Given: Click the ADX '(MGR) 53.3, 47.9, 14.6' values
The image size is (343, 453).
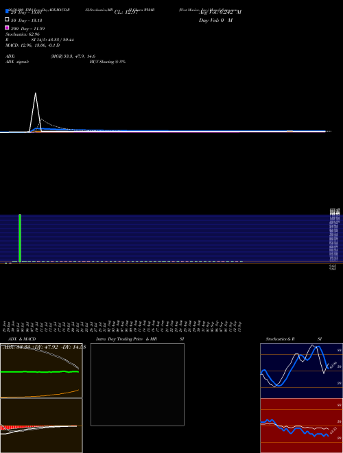Looking at the screenshot, I should tap(73, 56).
